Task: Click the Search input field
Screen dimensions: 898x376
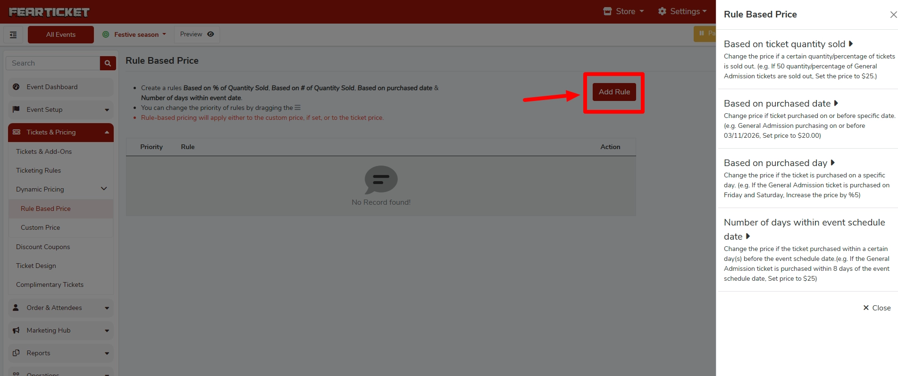Action: tap(53, 63)
